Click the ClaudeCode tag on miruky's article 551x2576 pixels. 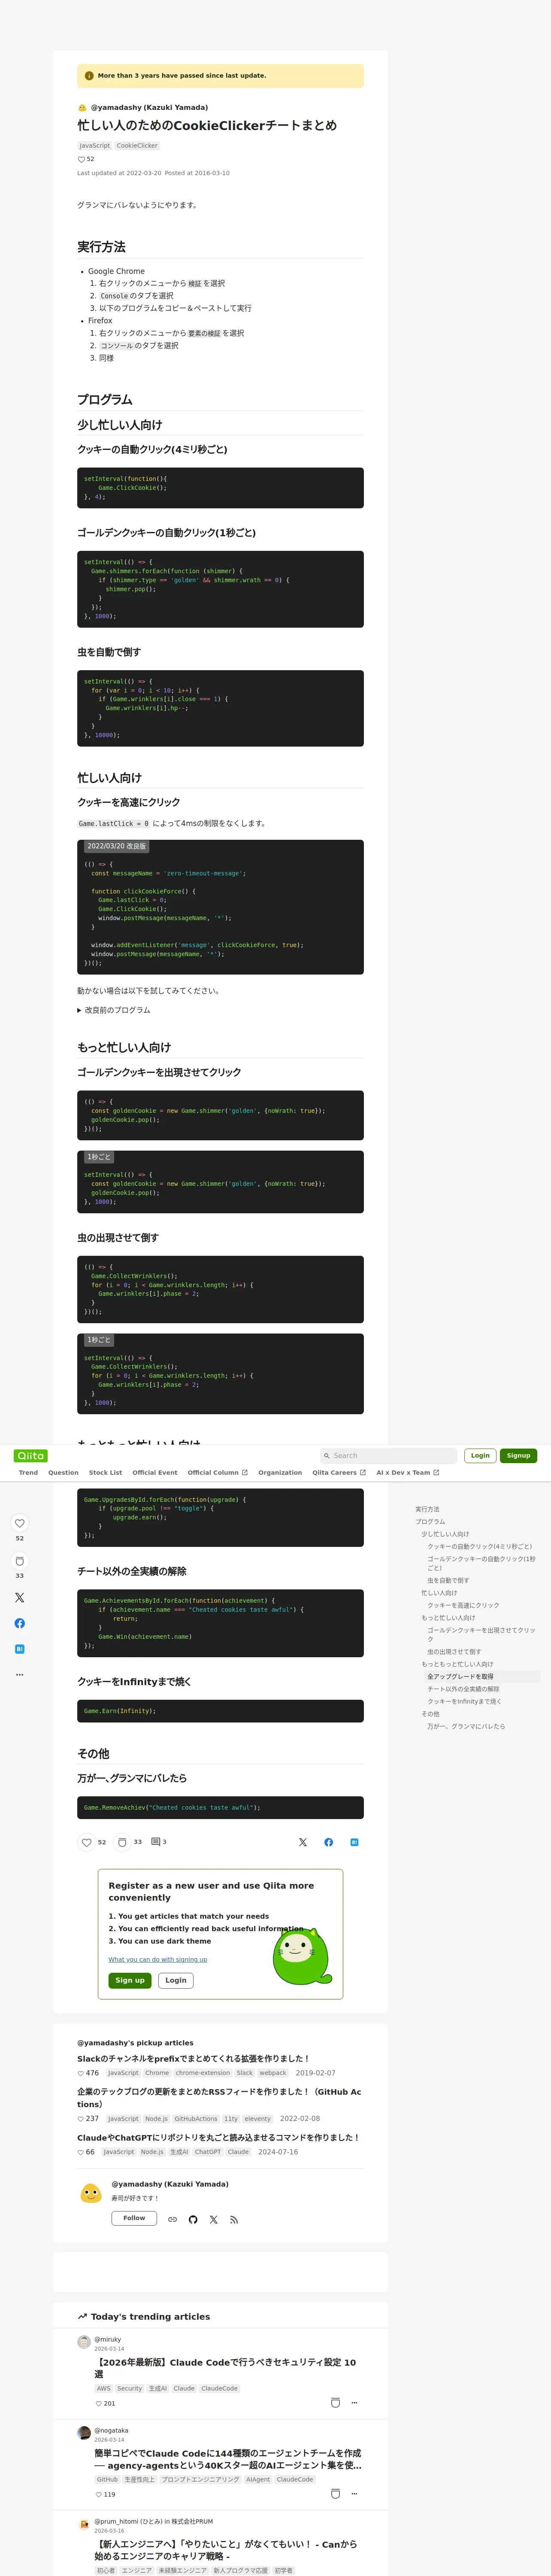click(x=219, y=2388)
